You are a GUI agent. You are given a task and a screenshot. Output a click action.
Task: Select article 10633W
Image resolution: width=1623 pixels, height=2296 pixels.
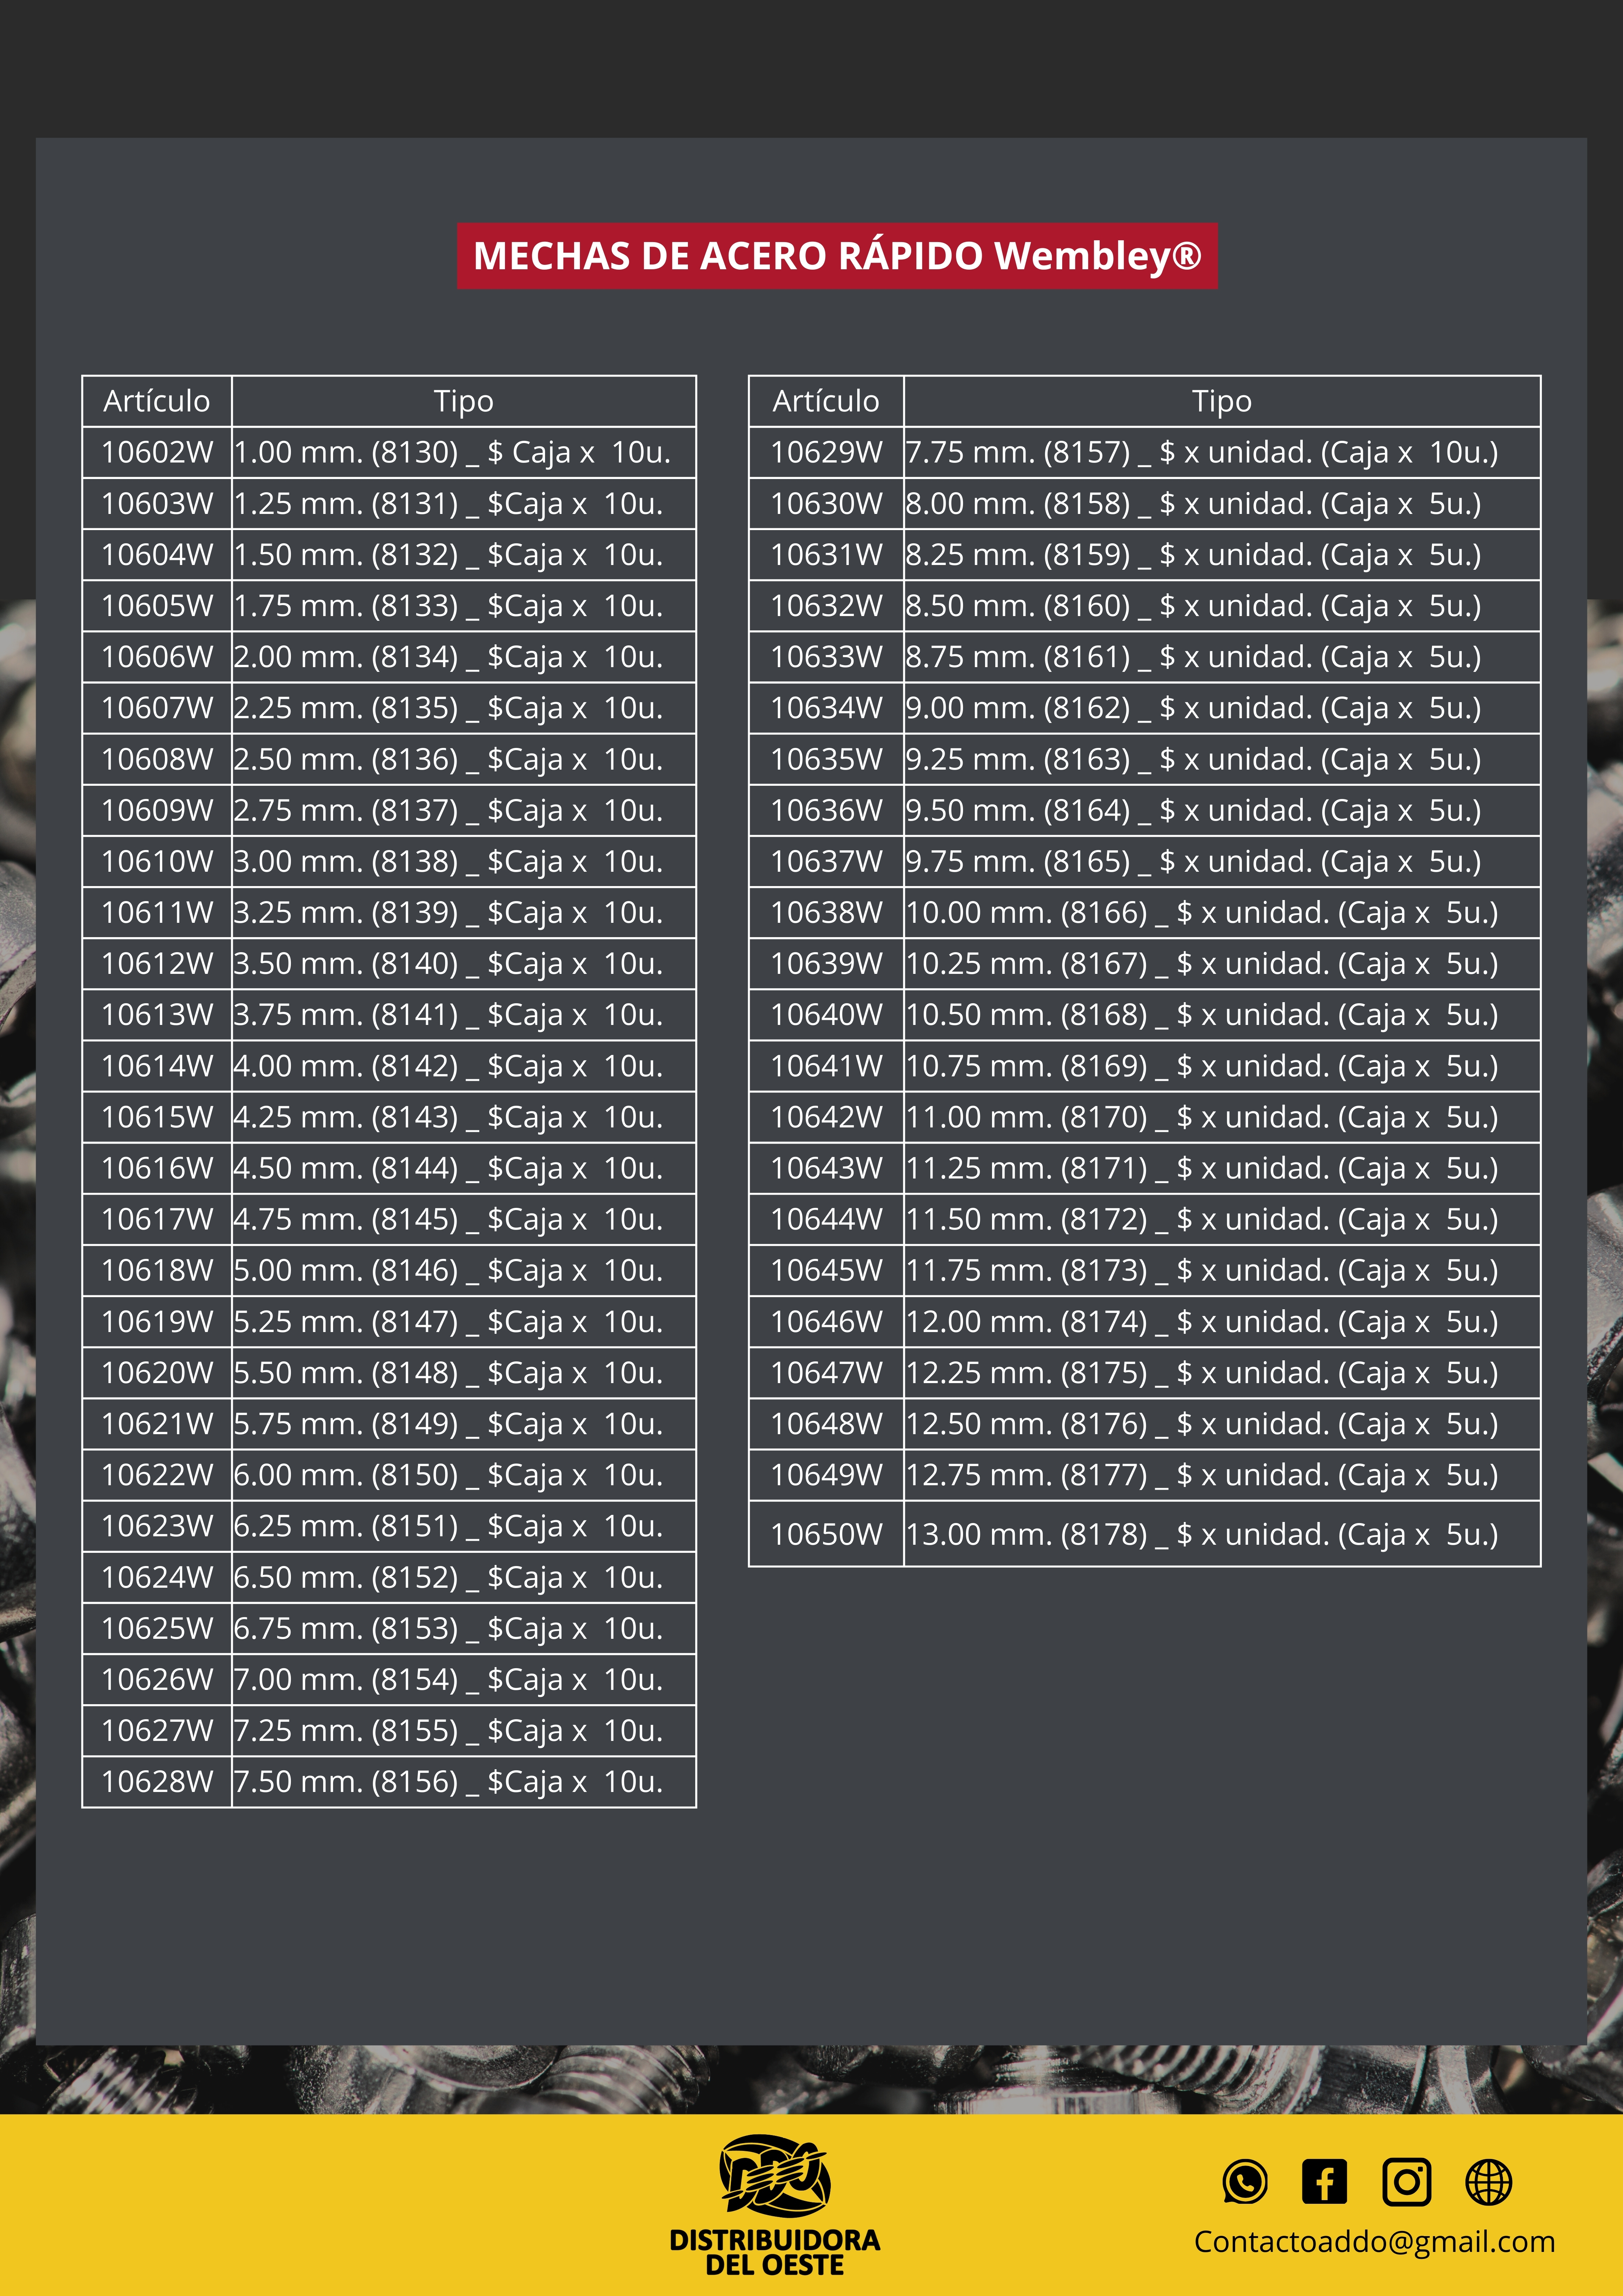pyautogui.click(x=826, y=657)
